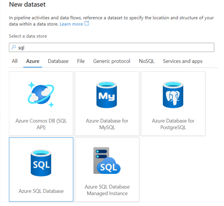Focus the data store search field

coord(112,47)
